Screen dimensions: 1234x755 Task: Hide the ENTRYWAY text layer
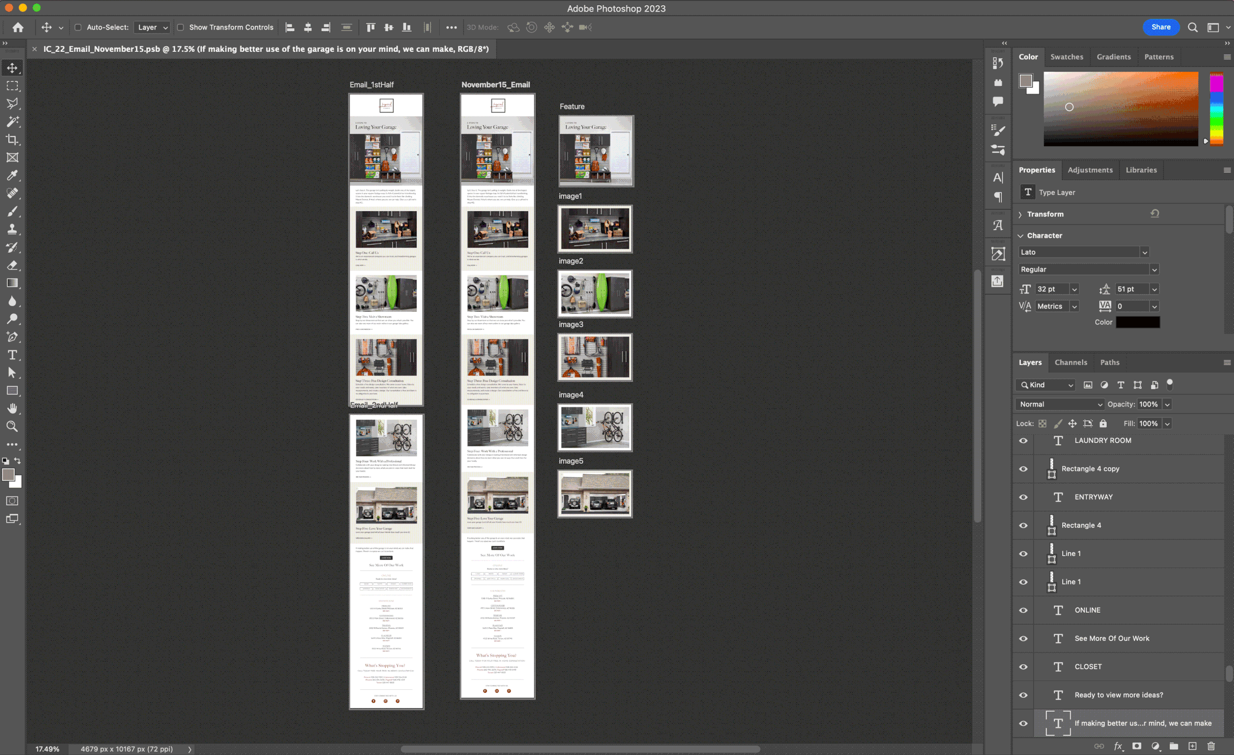tap(1023, 497)
